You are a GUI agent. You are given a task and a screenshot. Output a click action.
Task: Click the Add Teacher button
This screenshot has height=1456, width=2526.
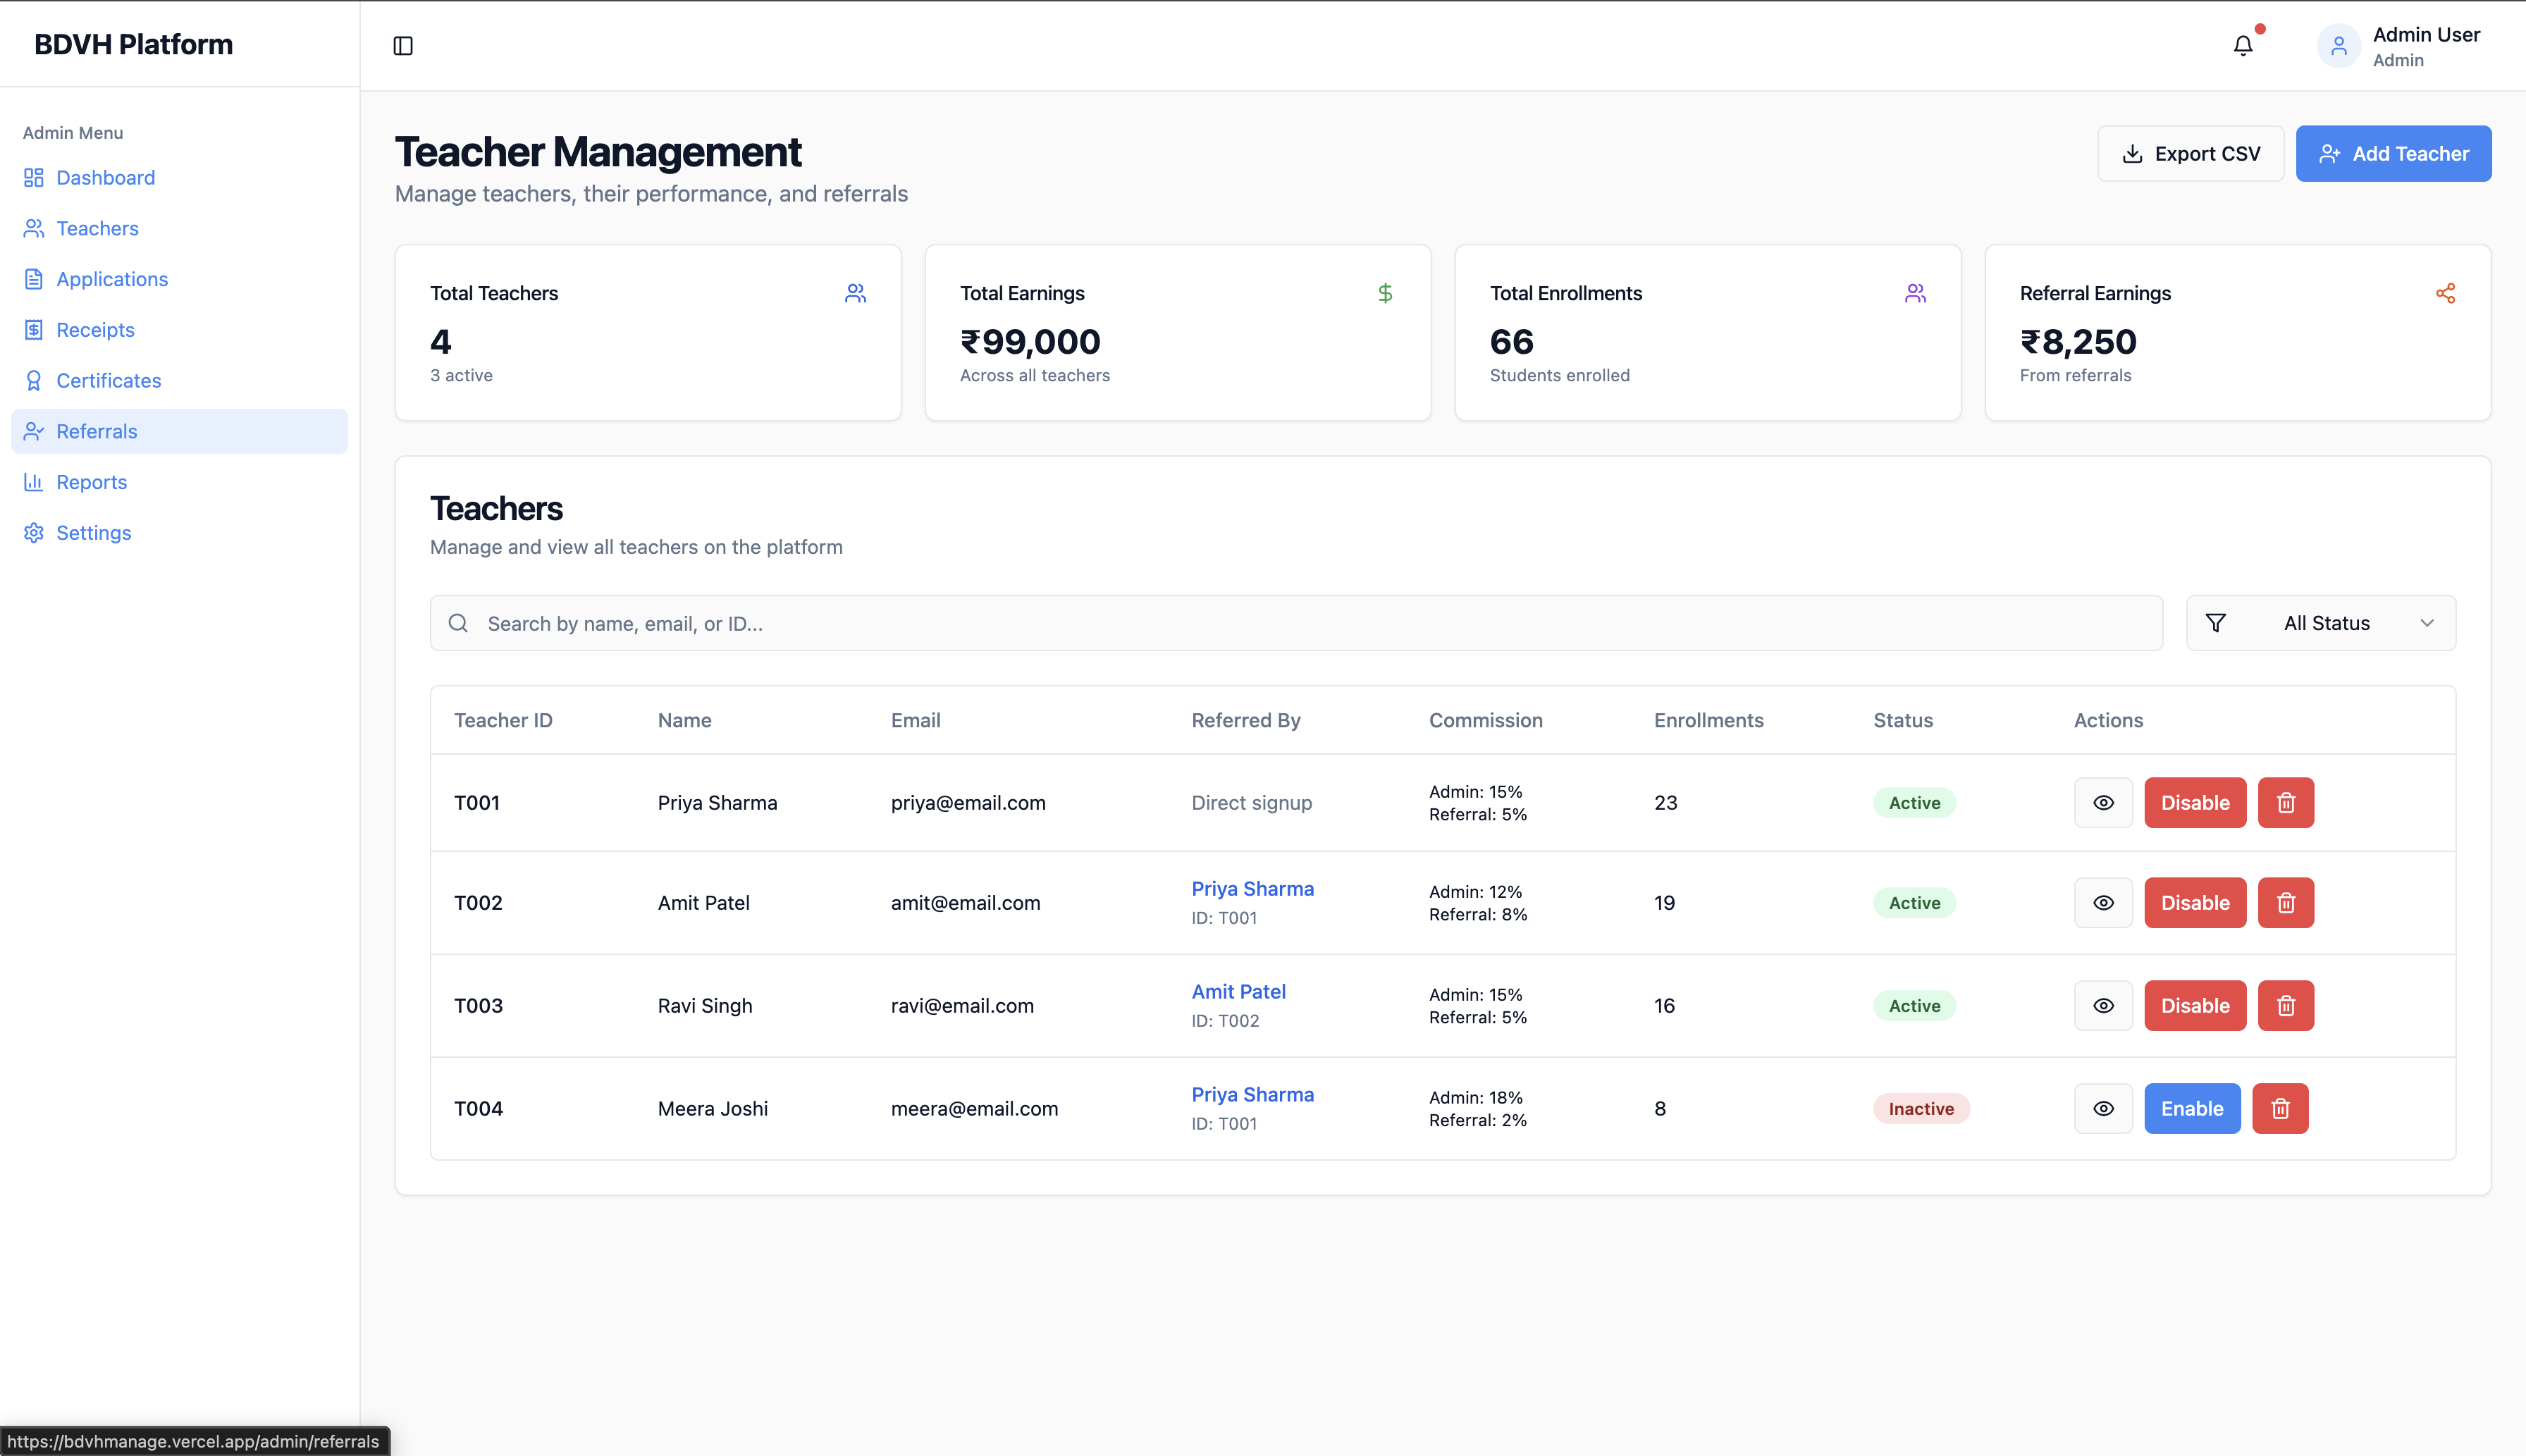point(2392,154)
